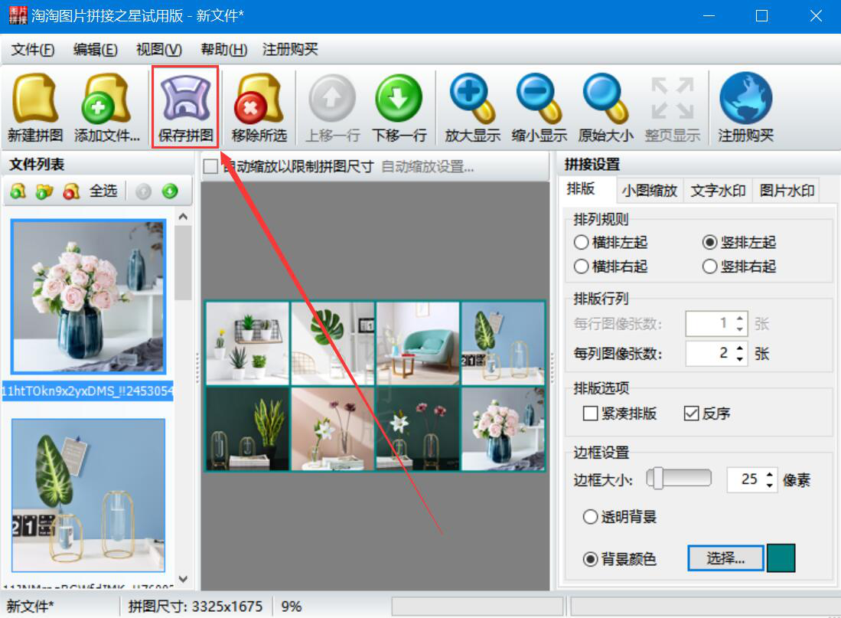This screenshot has width=841, height=618.
Task: Open the 注册购买 menu
Action: (x=290, y=50)
